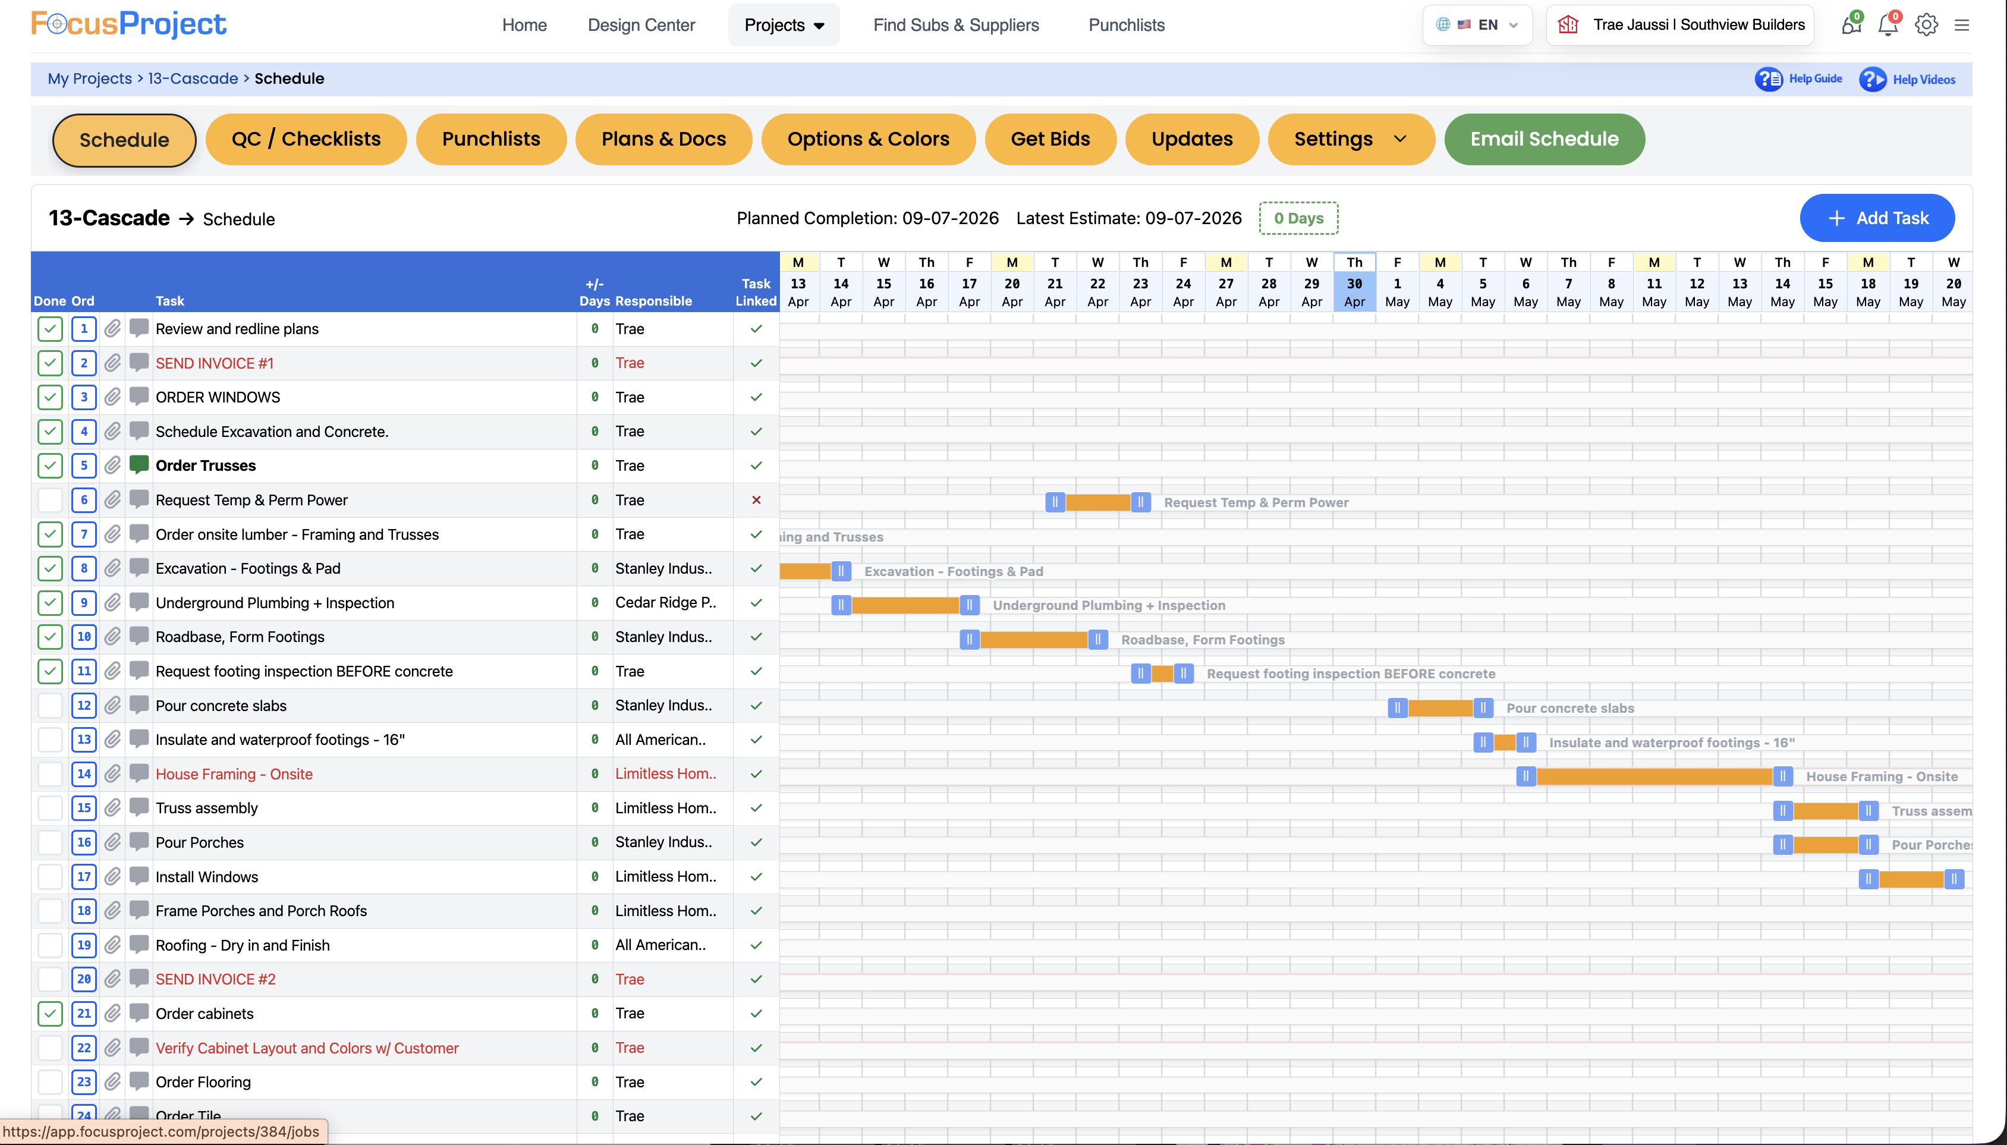Switch to QC / Checklists tab
The image size is (2007, 1145).
click(x=306, y=139)
